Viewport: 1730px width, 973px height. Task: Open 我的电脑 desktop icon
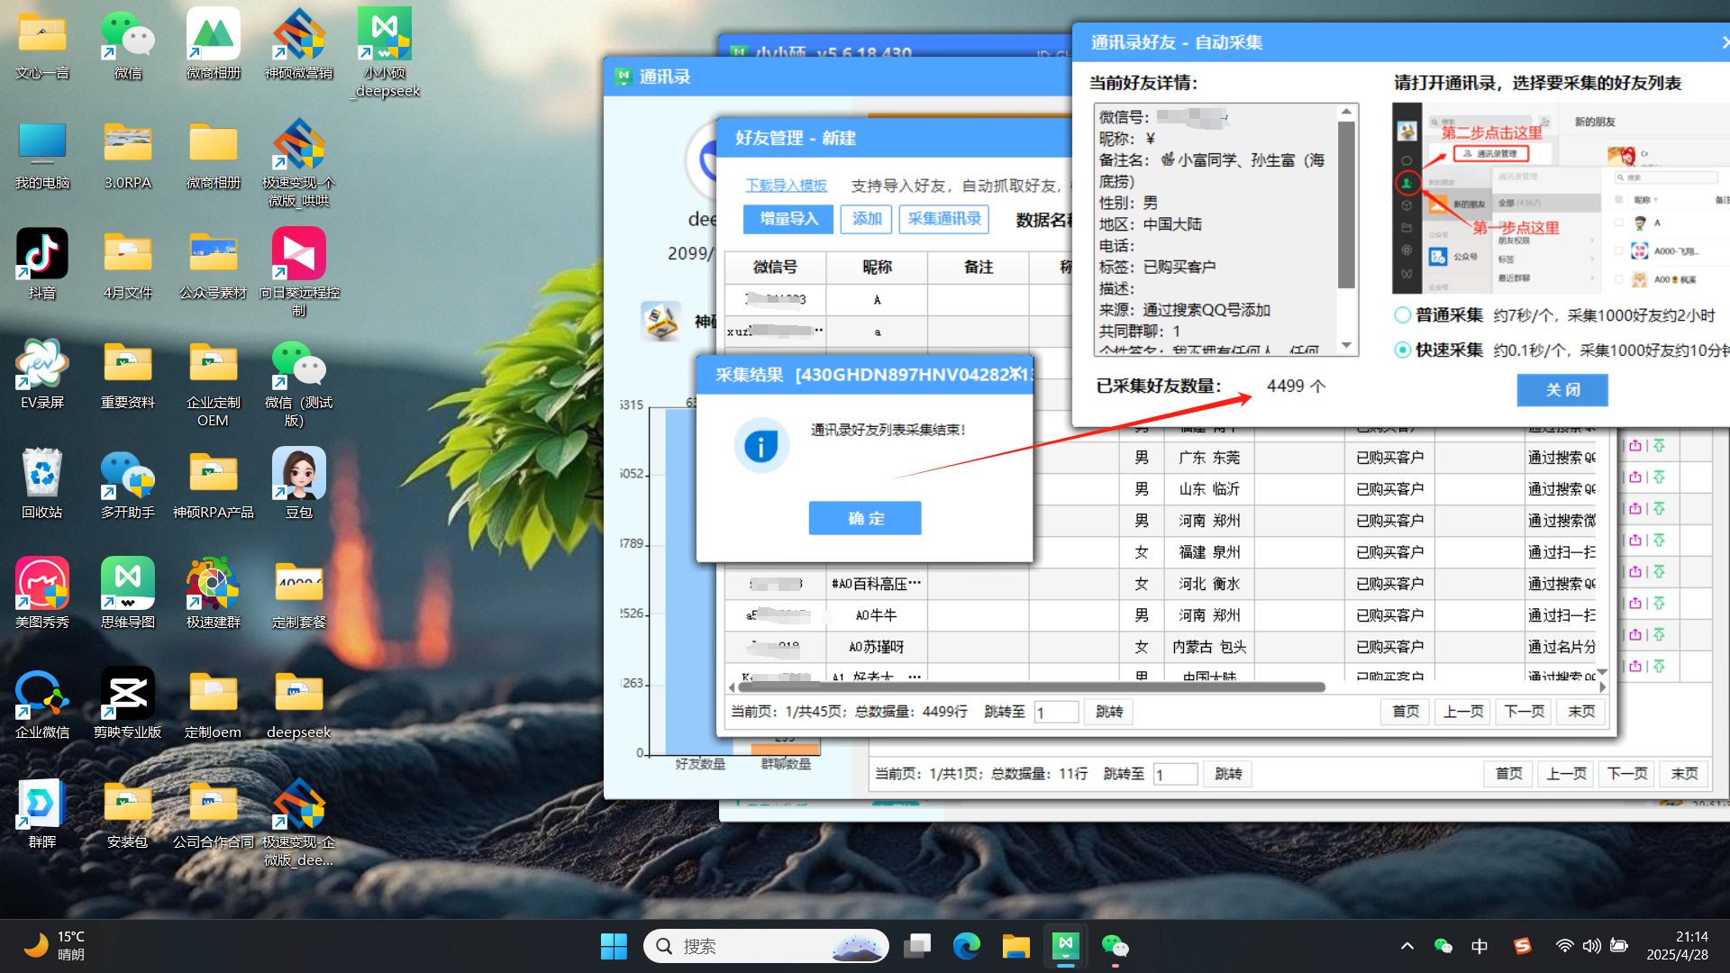pyautogui.click(x=41, y=155)
